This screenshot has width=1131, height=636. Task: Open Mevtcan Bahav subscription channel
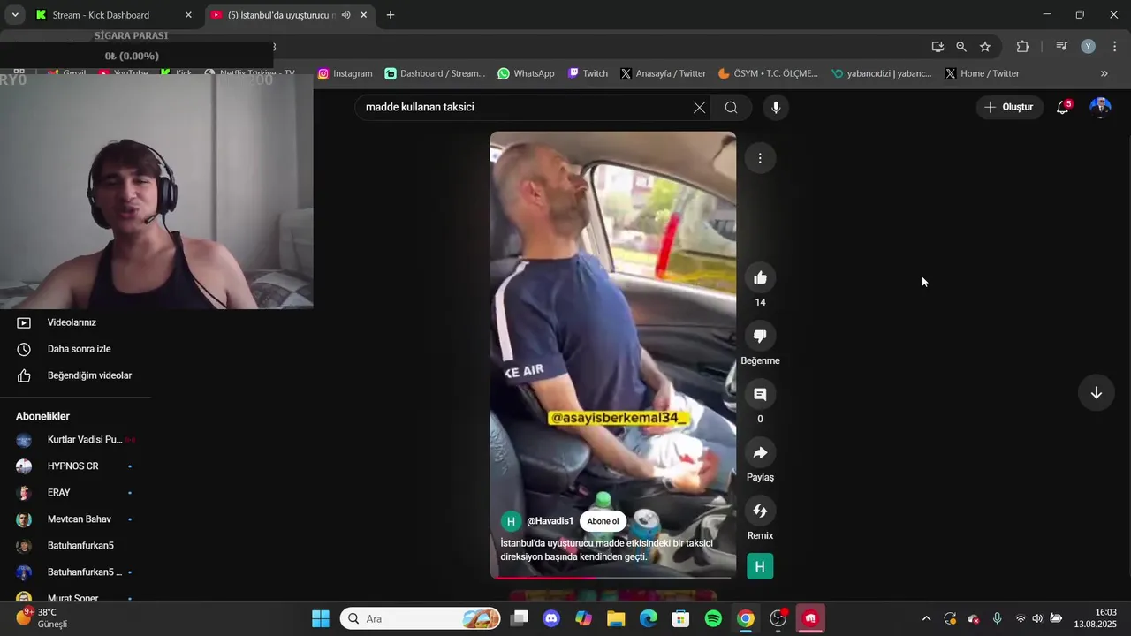pyautogui.click(x=78, y=519)
